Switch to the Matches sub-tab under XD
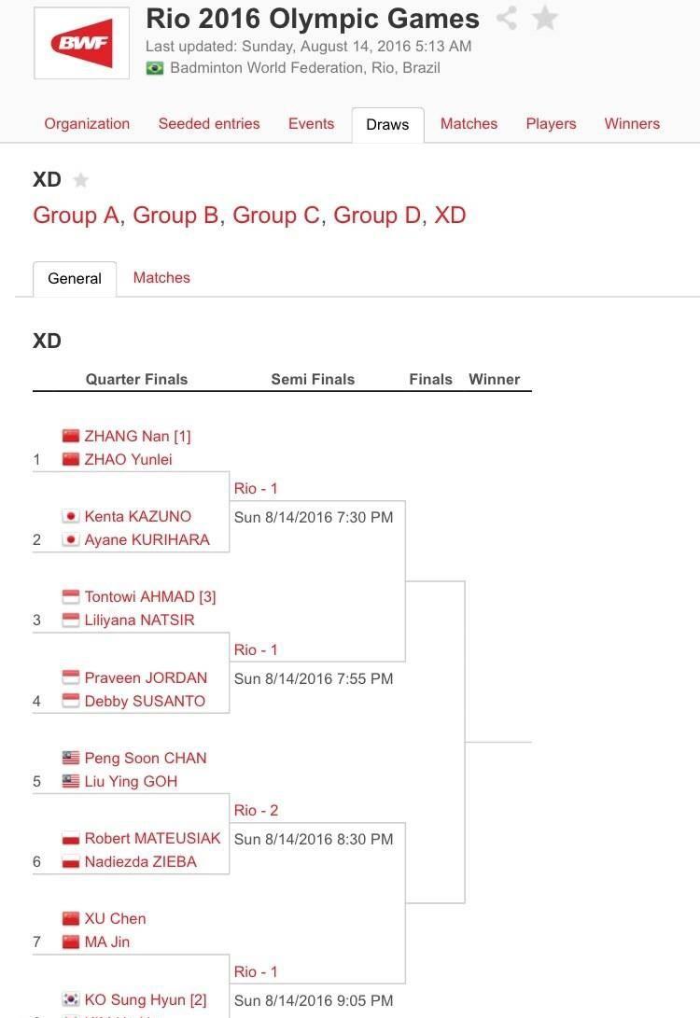The width and height of the screenshot is (700, 1018). [x=161, y=278]
